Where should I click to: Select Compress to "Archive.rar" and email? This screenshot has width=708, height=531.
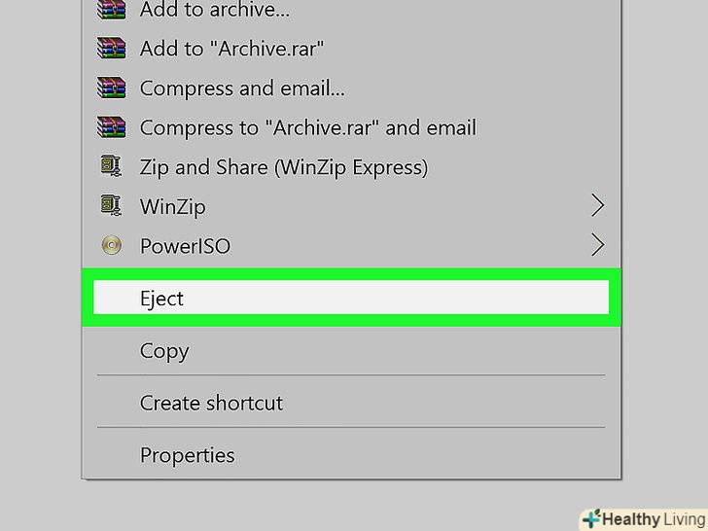(308, 127)
